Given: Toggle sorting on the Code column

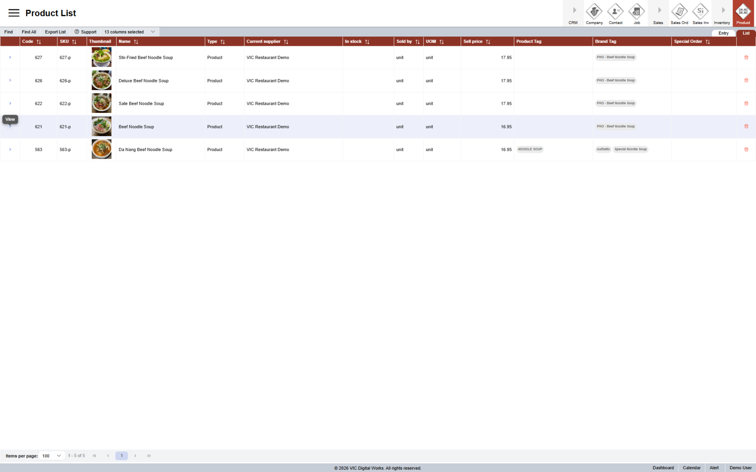Looking at the screenshot, I should pyautogui.click(x=39, y=42).
